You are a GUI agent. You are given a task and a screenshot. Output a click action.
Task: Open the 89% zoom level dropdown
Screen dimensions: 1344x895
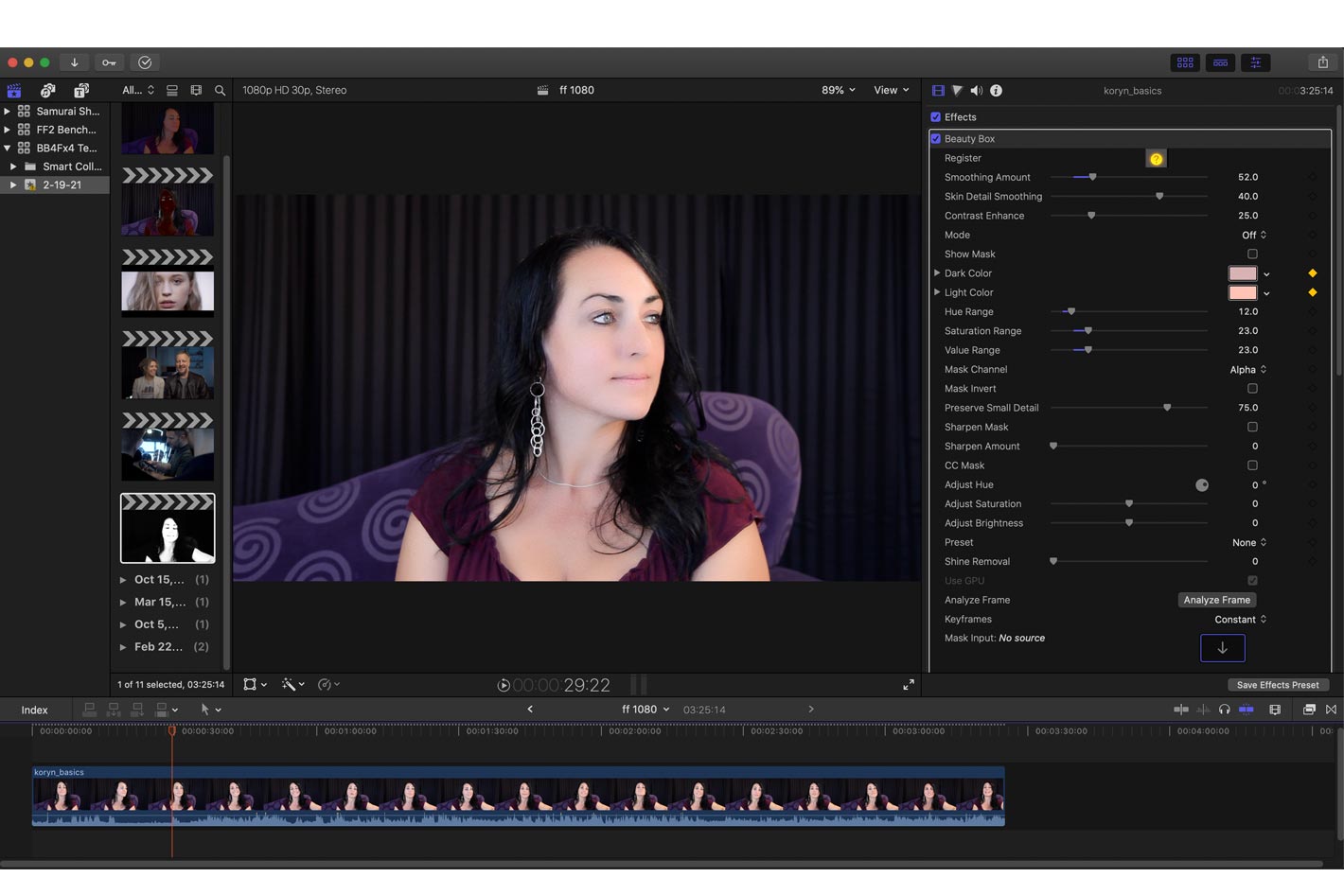click(838, 90)
